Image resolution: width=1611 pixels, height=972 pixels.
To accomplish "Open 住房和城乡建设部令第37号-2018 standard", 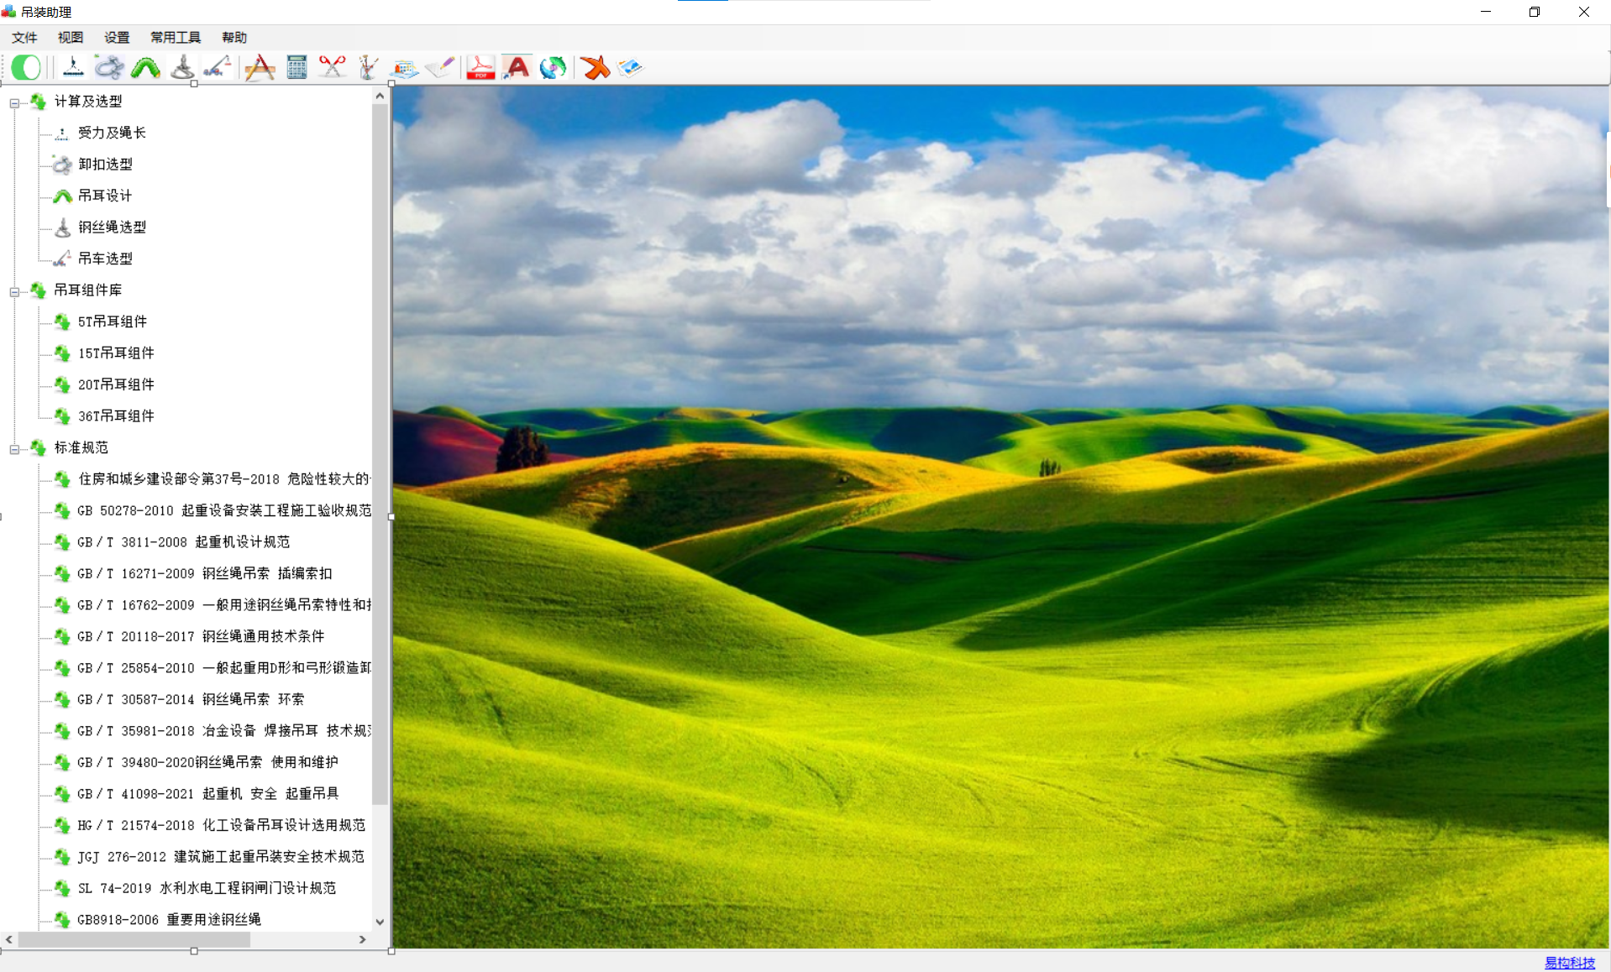I will 223,478.
